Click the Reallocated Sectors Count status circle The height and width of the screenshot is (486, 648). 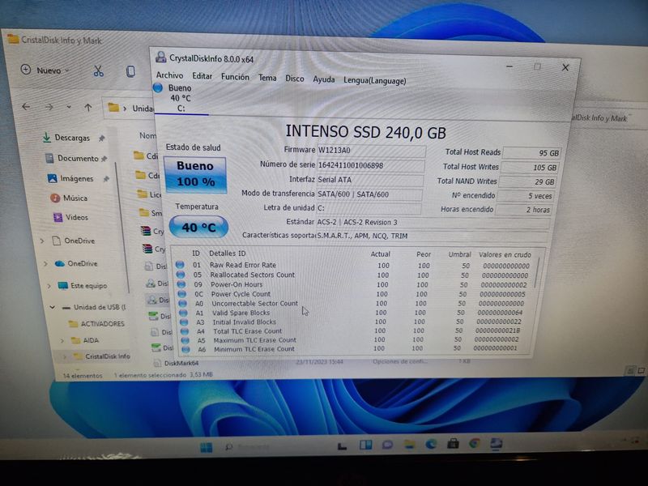coord(181,275)
